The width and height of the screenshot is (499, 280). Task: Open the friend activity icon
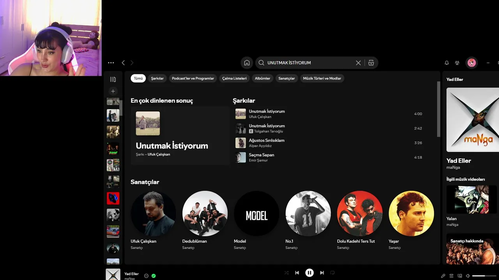457,63
